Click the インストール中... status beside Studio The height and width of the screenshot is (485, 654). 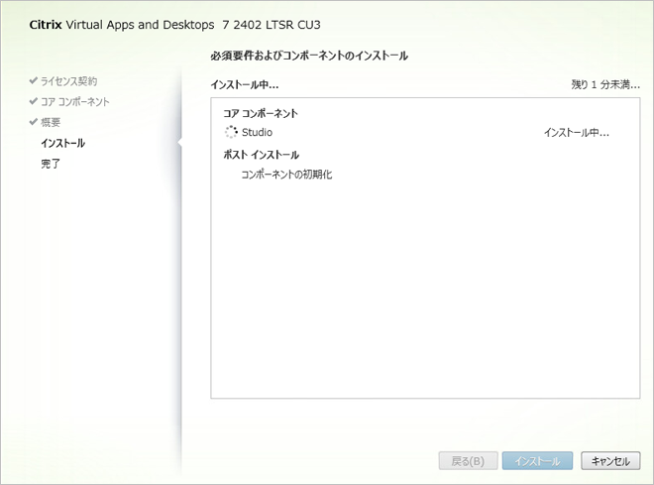pyautogui.click(x=576, y=132)
